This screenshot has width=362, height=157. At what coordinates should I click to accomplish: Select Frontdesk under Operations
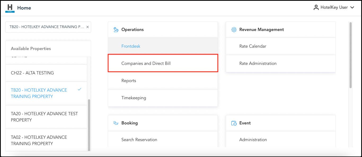click(x=131, y=46)
